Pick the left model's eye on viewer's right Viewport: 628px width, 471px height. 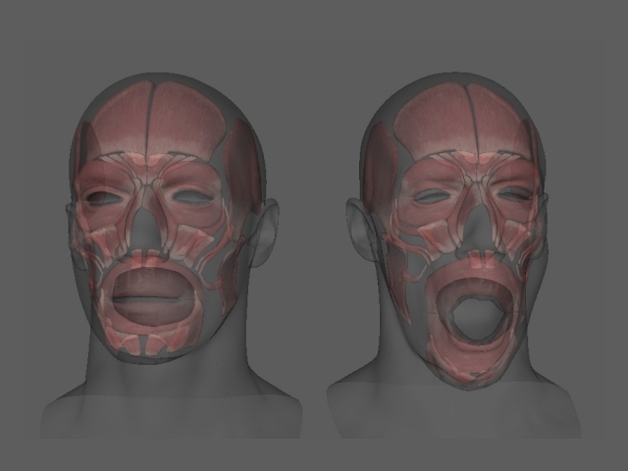(193, 197)
